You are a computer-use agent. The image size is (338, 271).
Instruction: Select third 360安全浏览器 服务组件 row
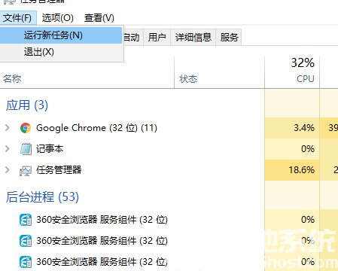(x=102, y=262)
